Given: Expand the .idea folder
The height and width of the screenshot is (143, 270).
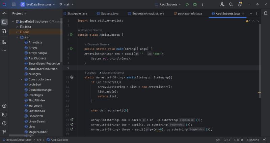Looking at the screenshot, I should tap(17, 27).
